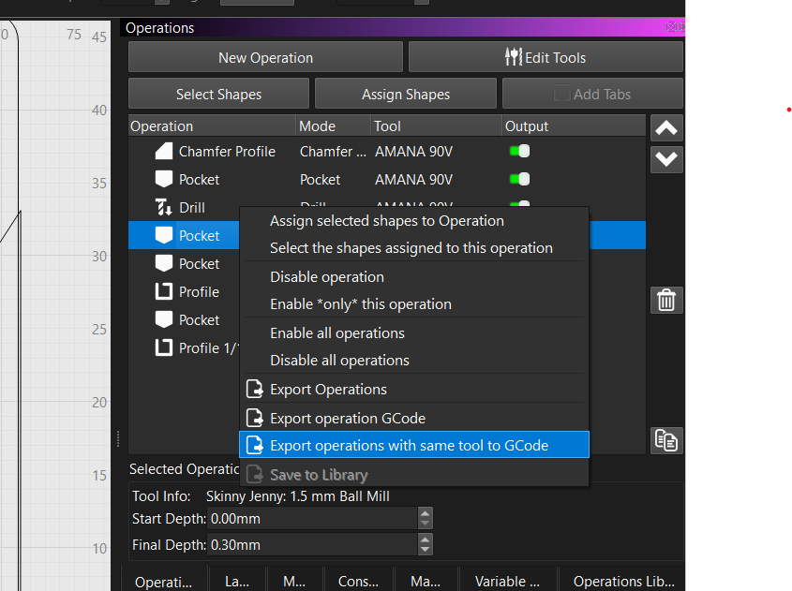Click the Export operation GCode file icon
Screen dimensions: 792x591
(x=255, y=418)
